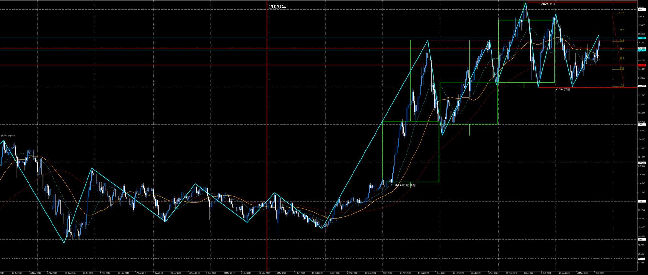Click the 人民元ショック label at left
This screenshot has width=648, height=275.
tap(8, 136)
